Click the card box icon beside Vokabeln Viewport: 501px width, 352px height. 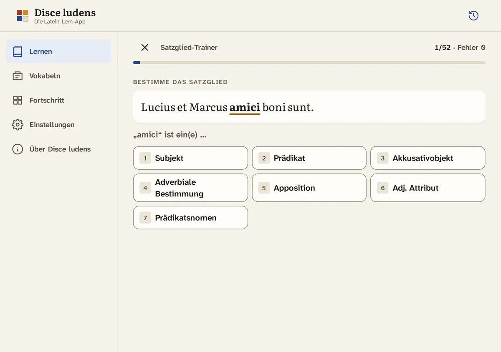[x=18, y=76]
